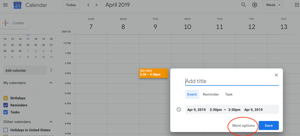Collapse the My calendars section
The width and height of the screenshot is (300, 136).
51,83
